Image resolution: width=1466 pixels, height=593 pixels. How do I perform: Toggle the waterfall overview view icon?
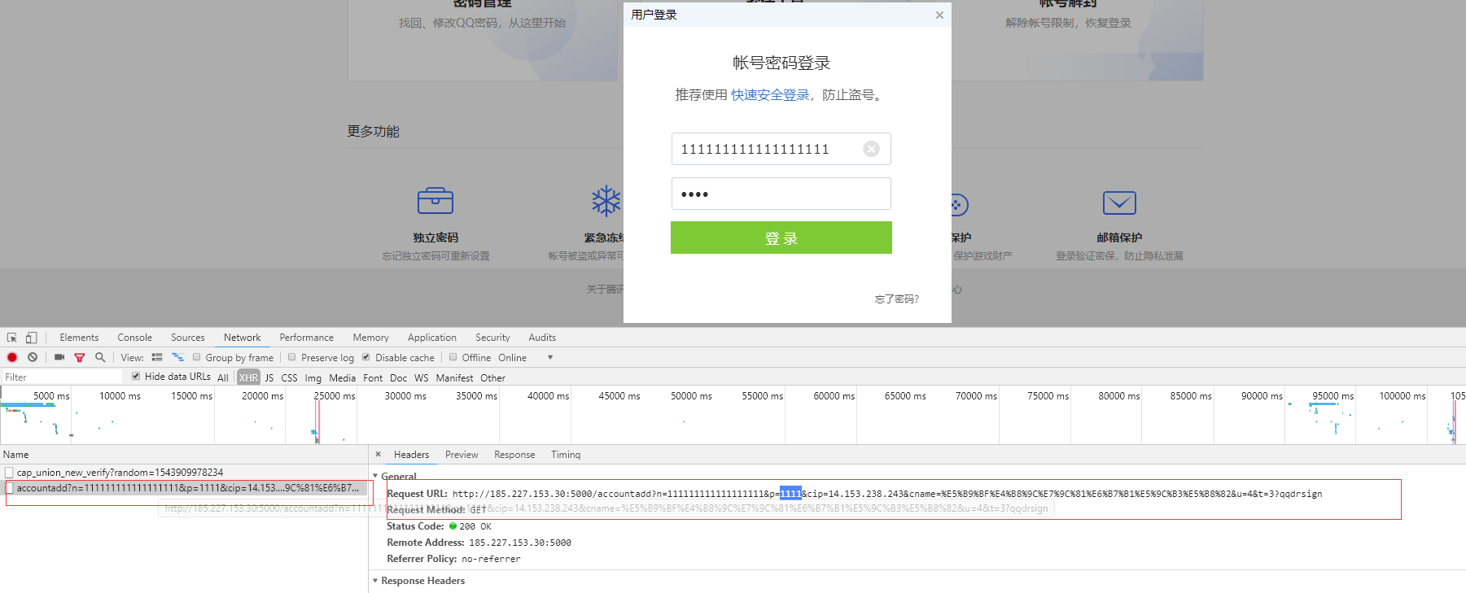click(x=177, y=357)
